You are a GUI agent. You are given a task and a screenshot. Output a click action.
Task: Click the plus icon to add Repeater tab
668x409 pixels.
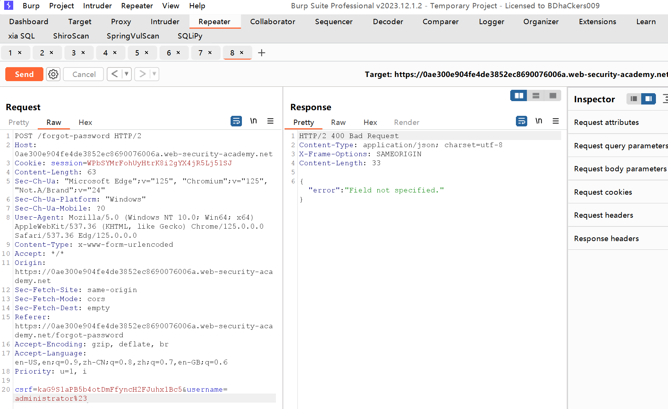pyautogui.click(x=261, y=53)
